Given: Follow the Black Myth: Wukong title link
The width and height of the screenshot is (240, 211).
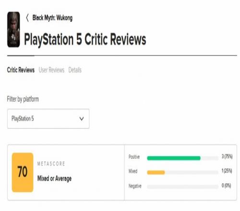Looking at the screenshot, I should [x=52, y=18].
